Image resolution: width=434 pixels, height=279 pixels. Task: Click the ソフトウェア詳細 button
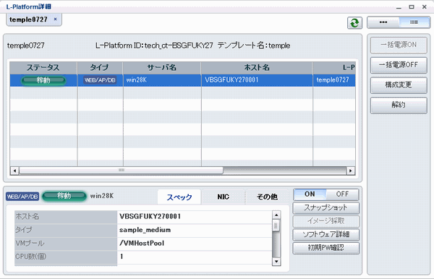coord(325,234)
